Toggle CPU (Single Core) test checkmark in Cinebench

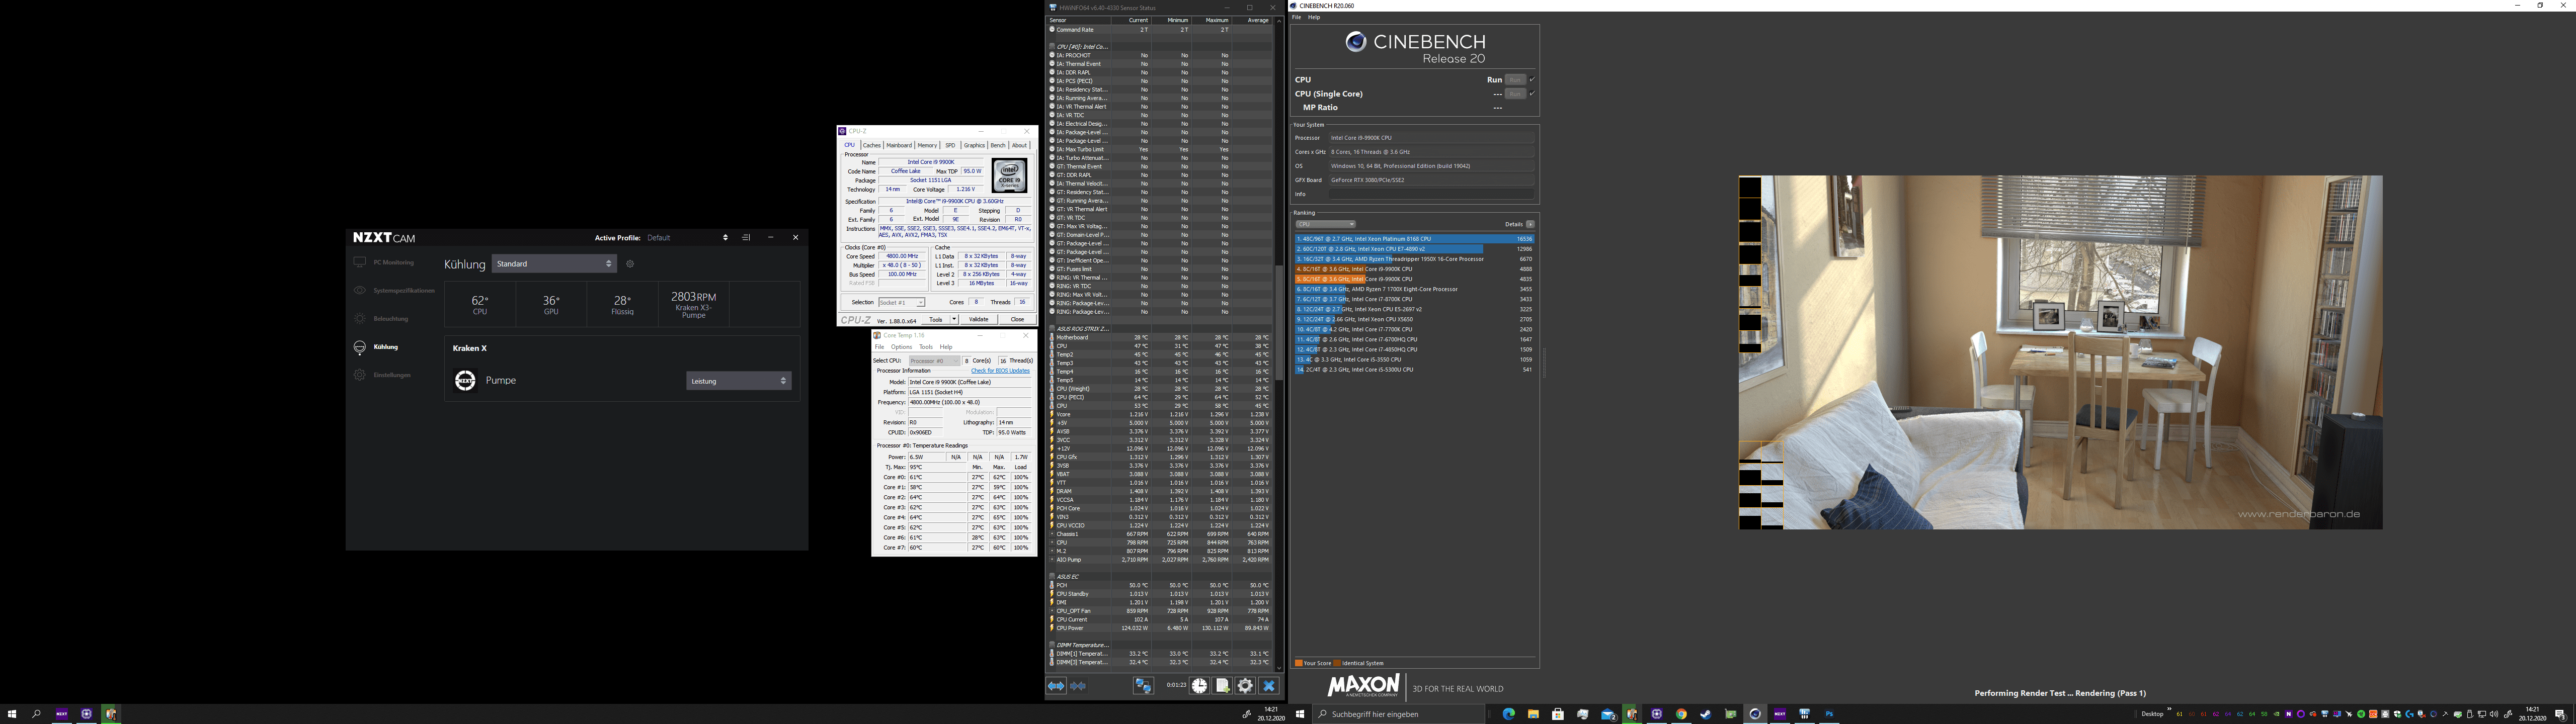pyautogui.click(x=1532, y=94)
